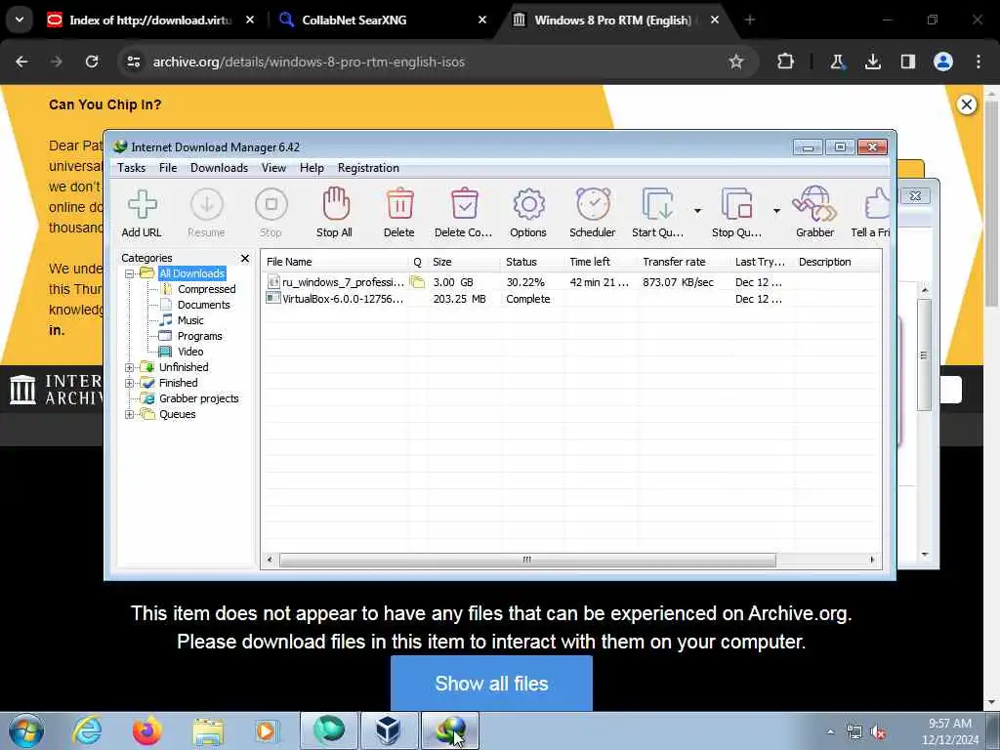Open Windows Start button

[x=26, y=730]
